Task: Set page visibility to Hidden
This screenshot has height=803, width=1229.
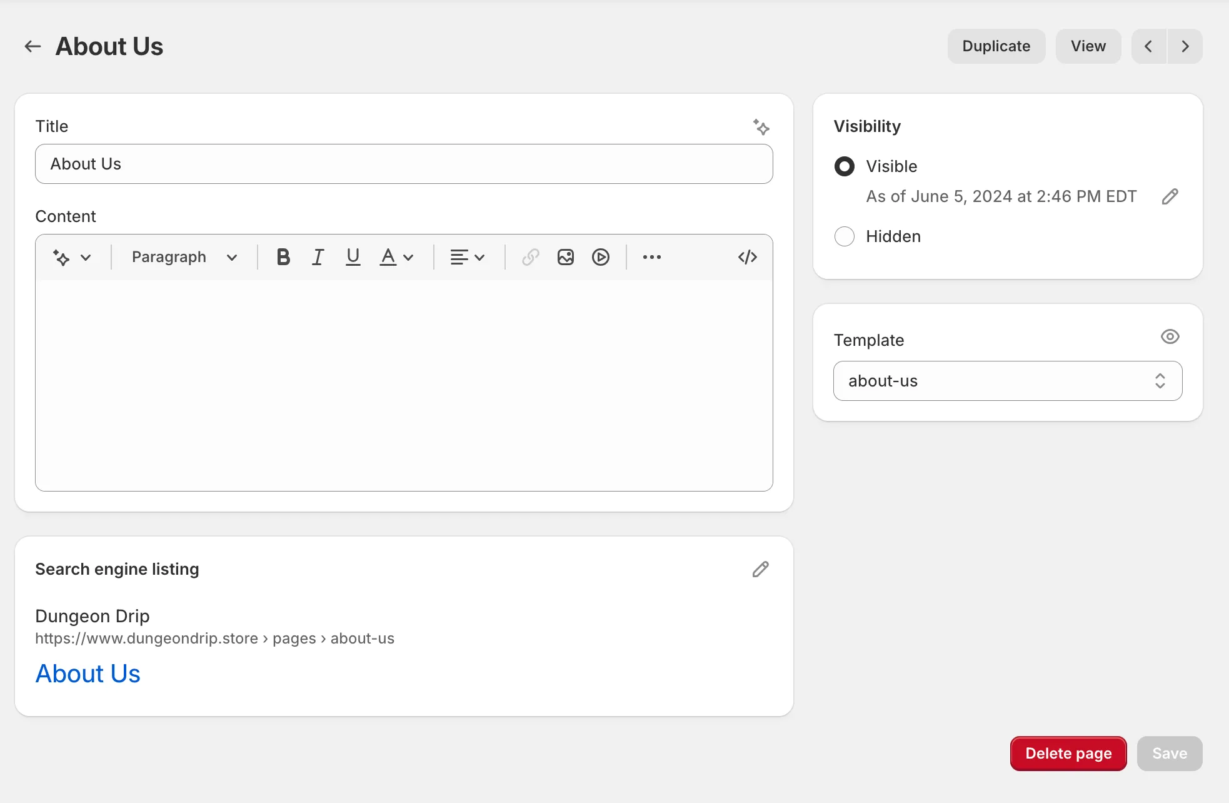Action: pyautogui.click(x=844, y=236)
